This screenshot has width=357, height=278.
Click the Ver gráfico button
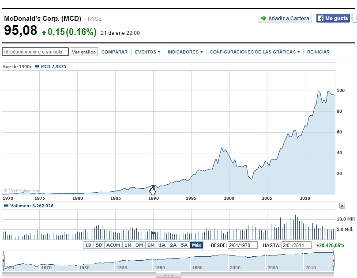point(84,52)
